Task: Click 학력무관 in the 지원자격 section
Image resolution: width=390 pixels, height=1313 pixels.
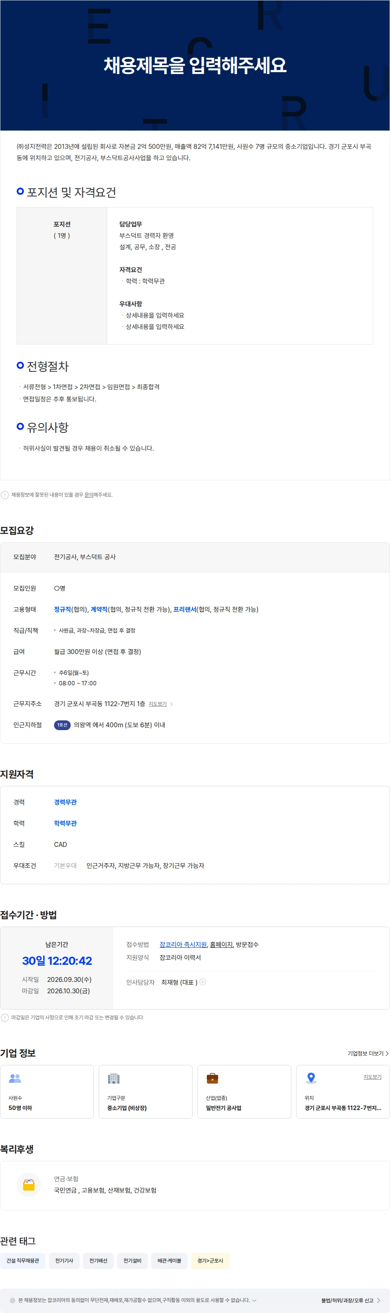Action: 65,823
